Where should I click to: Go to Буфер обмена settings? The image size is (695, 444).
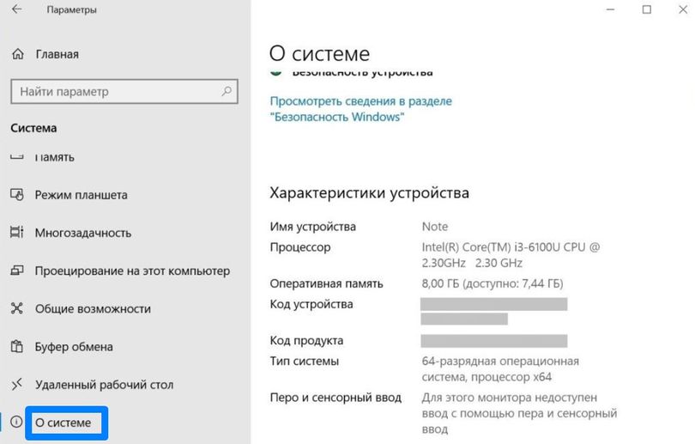pyautogui.click(x=74, y=347)
